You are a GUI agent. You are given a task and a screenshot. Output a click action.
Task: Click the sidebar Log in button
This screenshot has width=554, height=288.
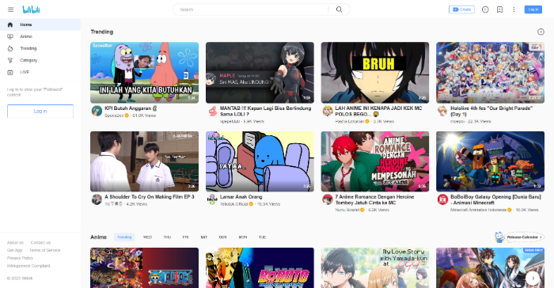[40, 111]
